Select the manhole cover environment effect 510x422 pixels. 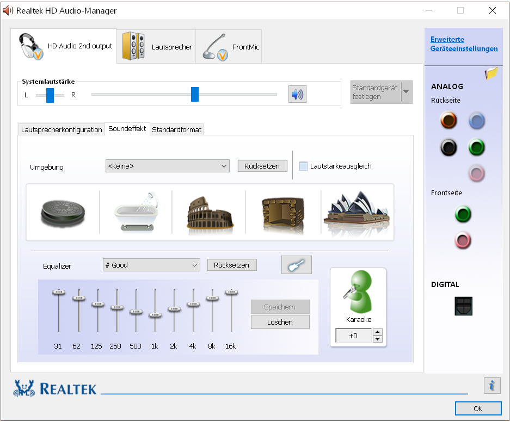[63, 213]
